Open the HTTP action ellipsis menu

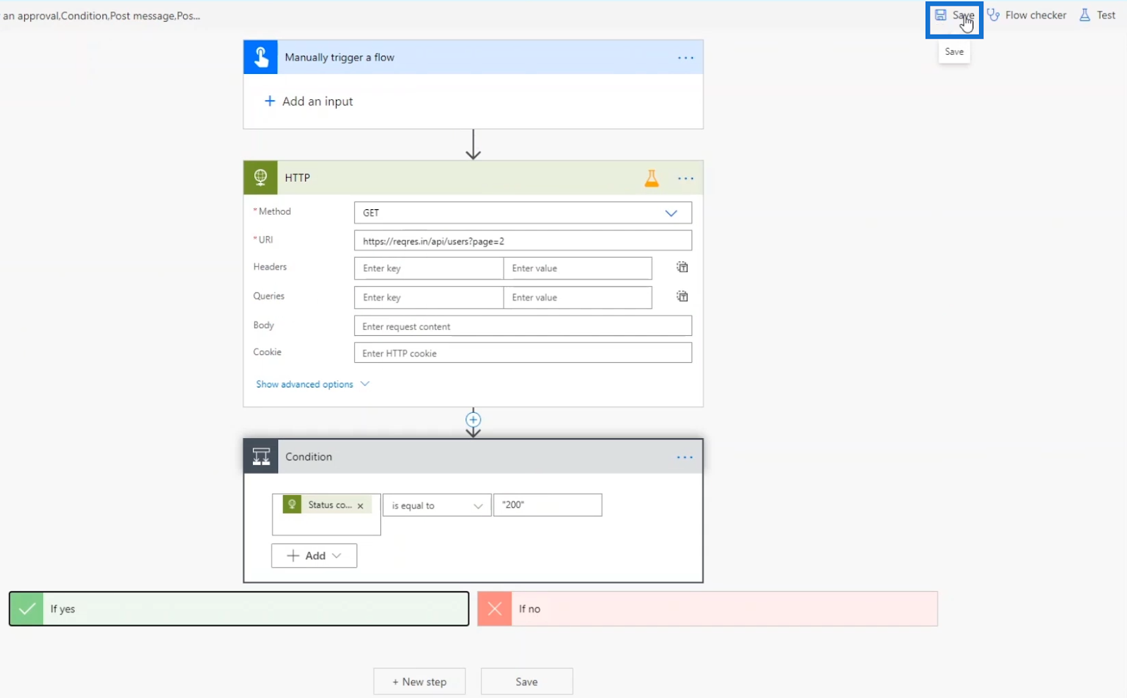[x=685, y=178]
